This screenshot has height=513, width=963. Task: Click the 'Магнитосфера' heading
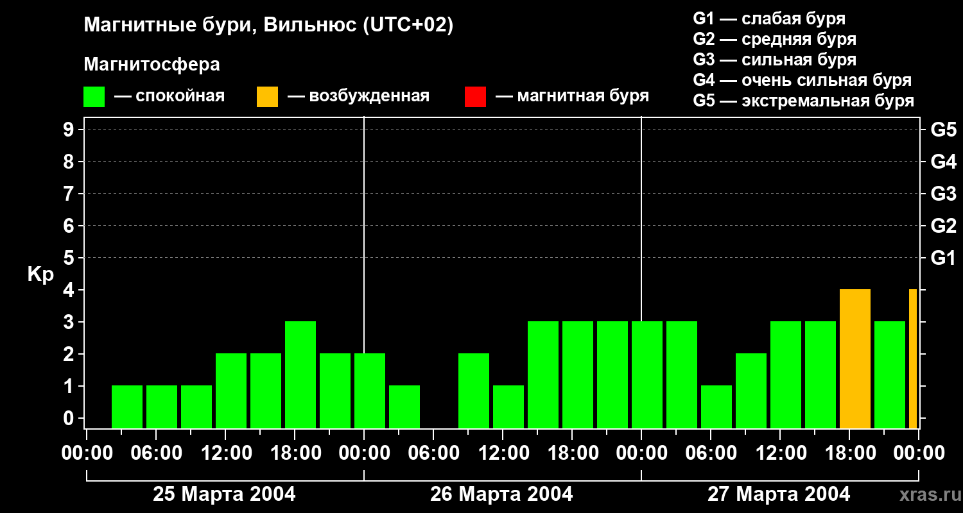152,65
